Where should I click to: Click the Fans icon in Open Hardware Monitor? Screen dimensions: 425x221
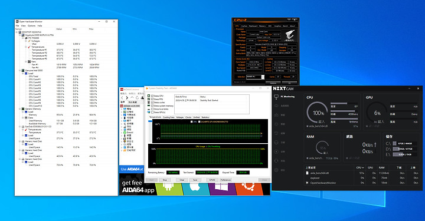(29, 62)
